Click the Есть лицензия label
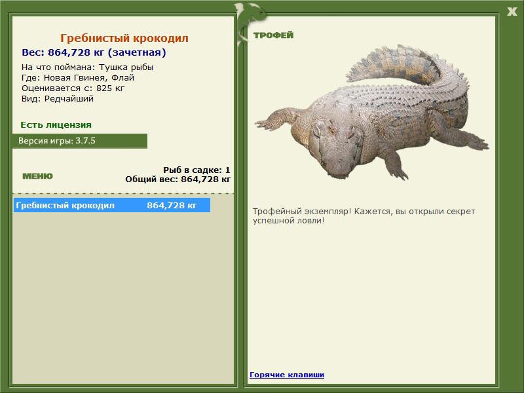 (x=56, y=124)
